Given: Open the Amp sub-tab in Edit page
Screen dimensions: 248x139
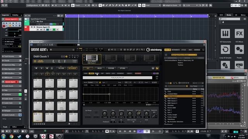Looking at the screenshot, I should 102,73.
